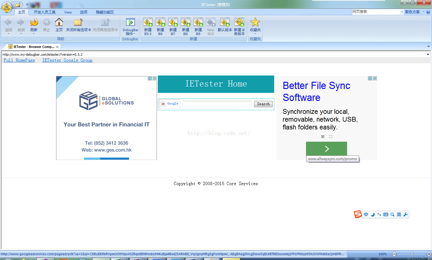Switch to the 选项 ribbon tab
Image resolution: width=432 pixels, height=260 pixels.
[84, 12]
